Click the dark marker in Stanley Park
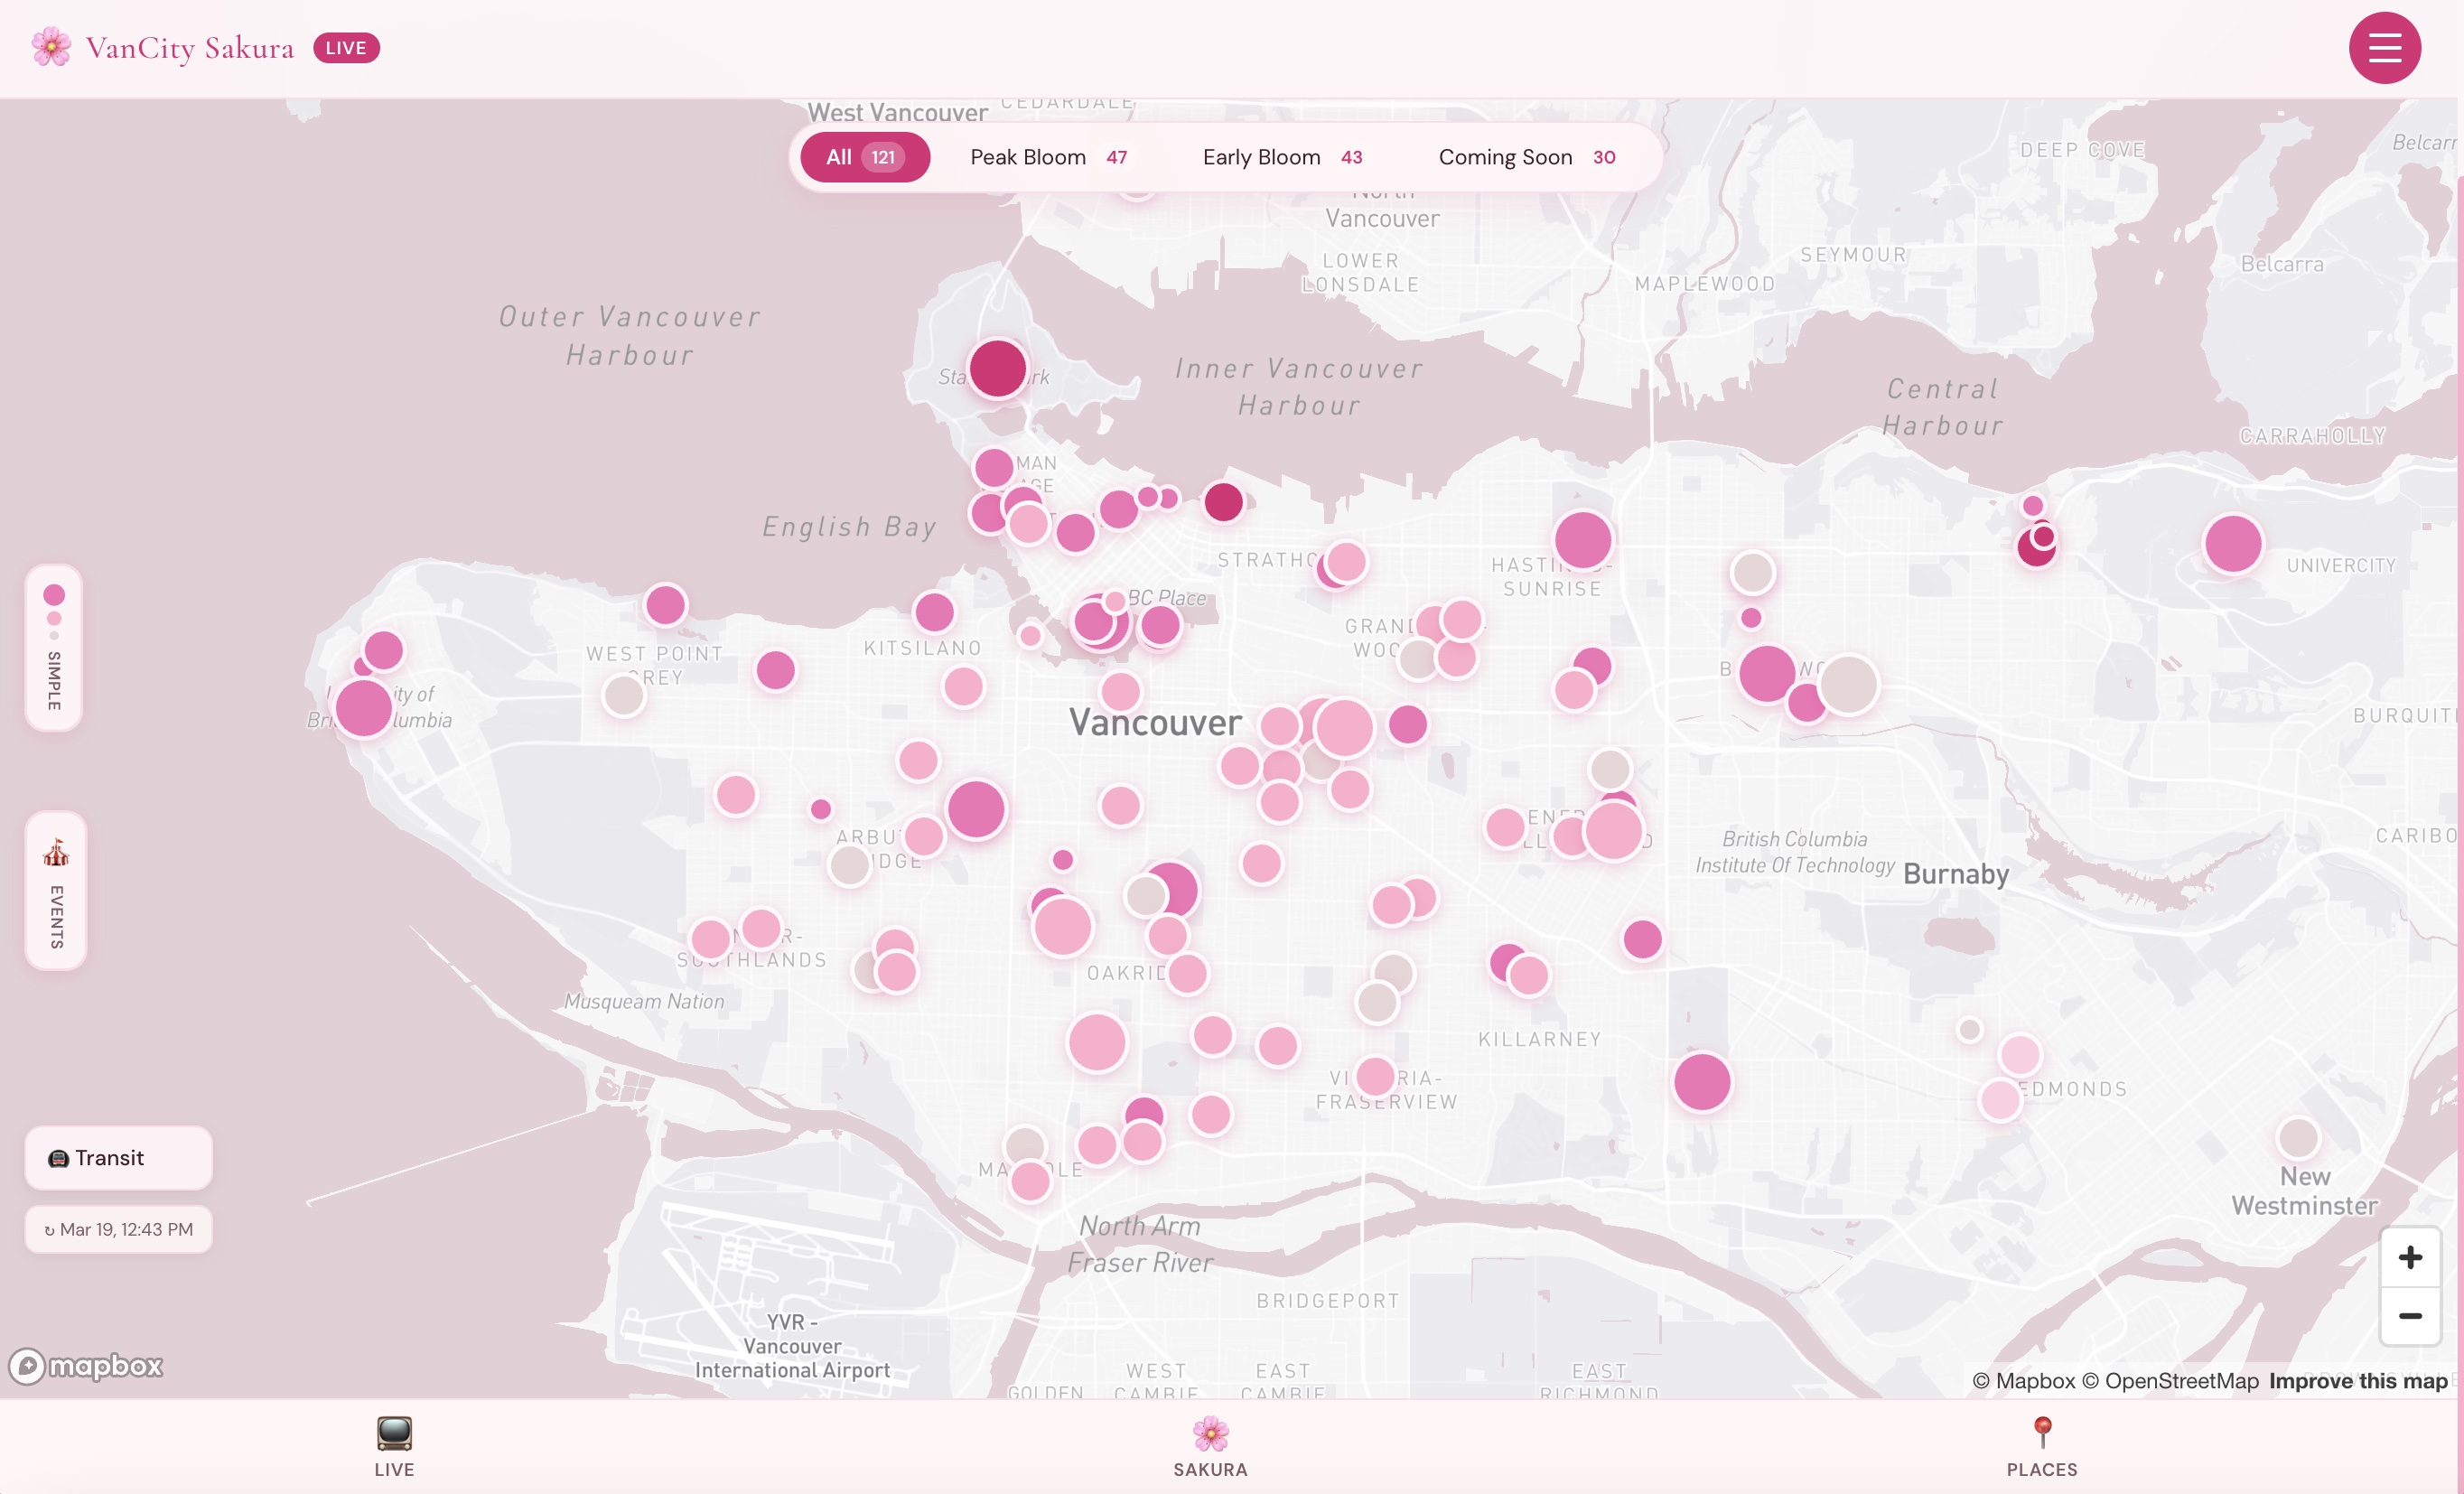Image resolution: width=2464 pixels, height=1494 pixels. click(997, 368)
